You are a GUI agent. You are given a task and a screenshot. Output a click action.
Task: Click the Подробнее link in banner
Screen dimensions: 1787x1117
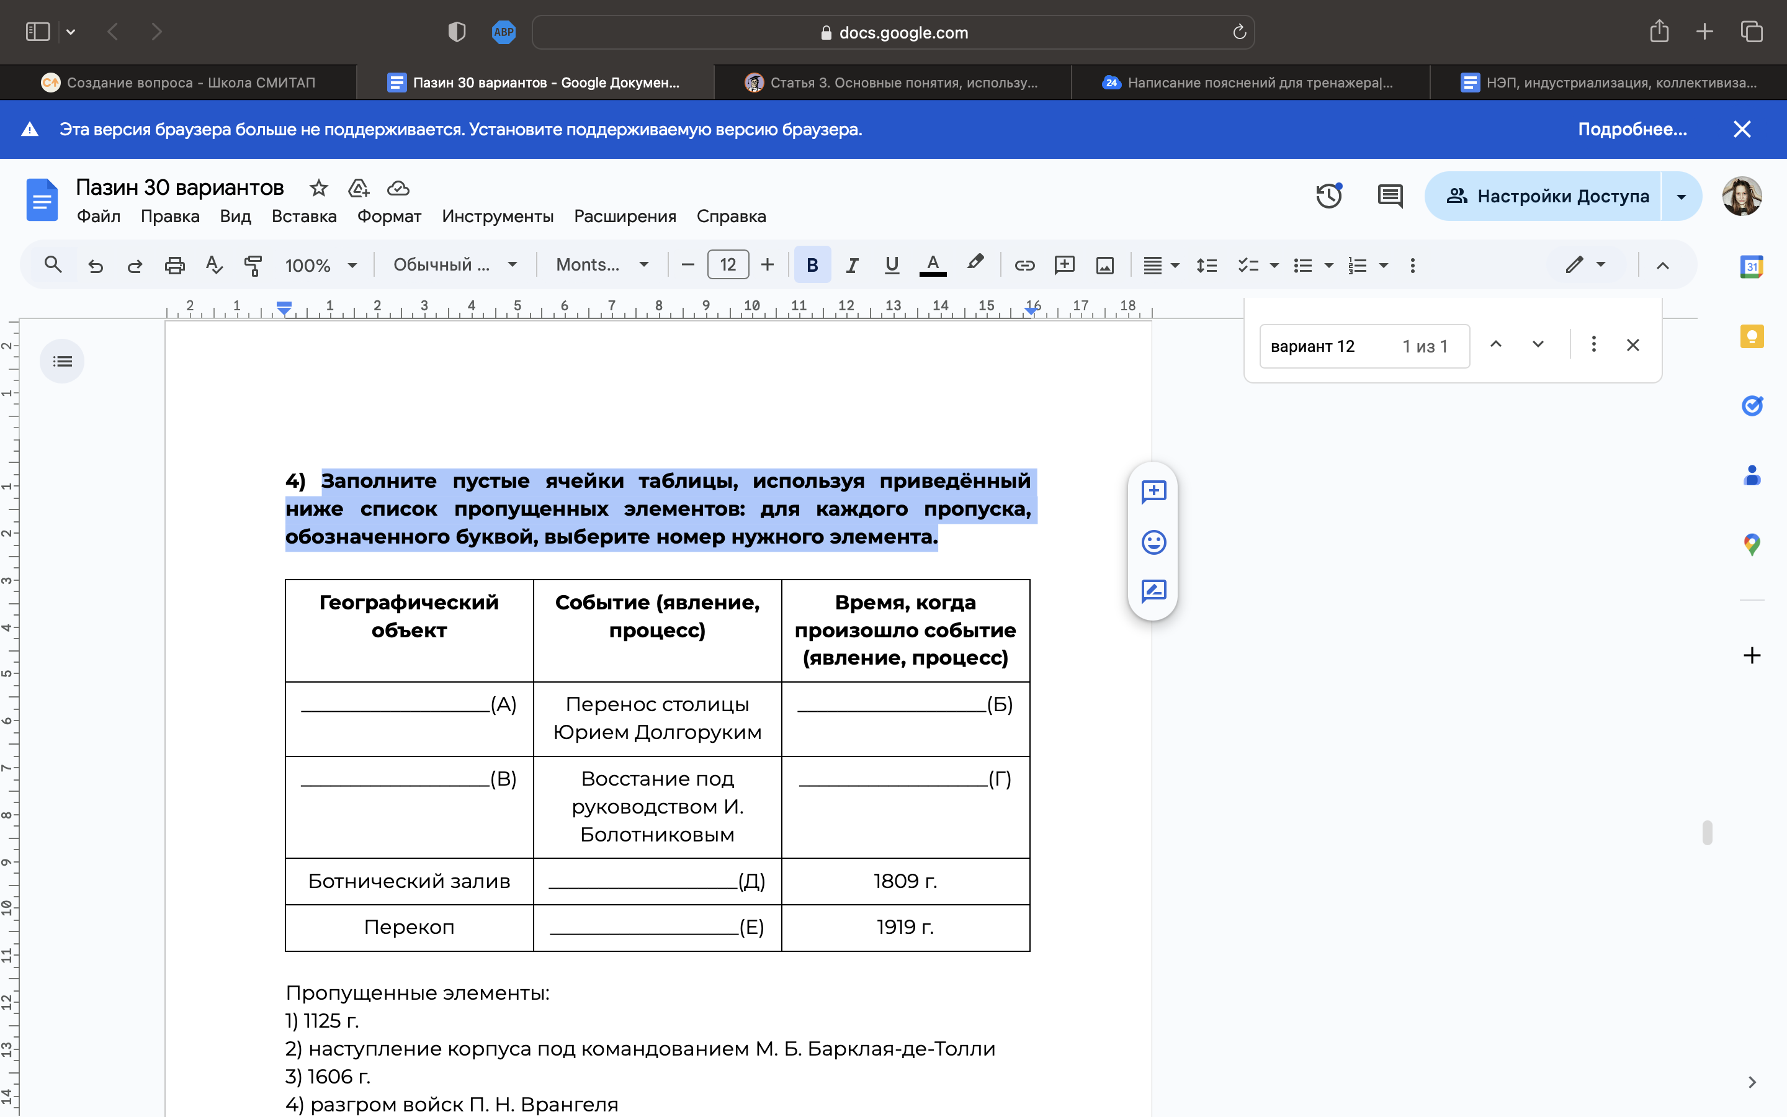pyautogui.click(x=1632, y=129)
